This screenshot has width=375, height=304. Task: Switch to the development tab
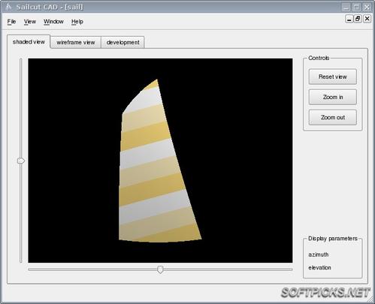pos(122,42)
